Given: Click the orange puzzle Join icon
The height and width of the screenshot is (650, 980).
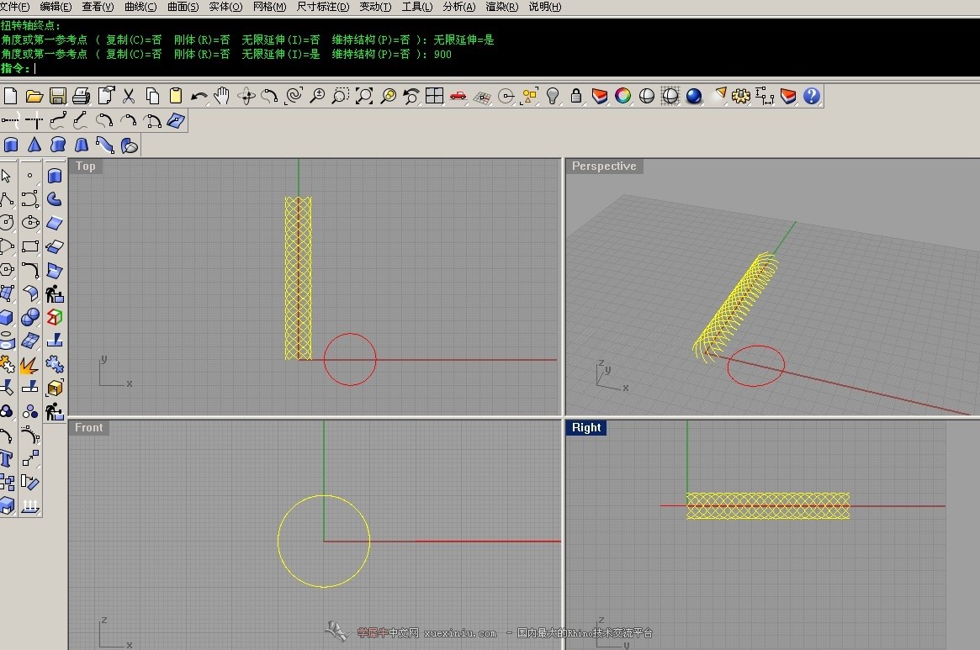Looking at the screenshot, I should [x=7, y=364].
